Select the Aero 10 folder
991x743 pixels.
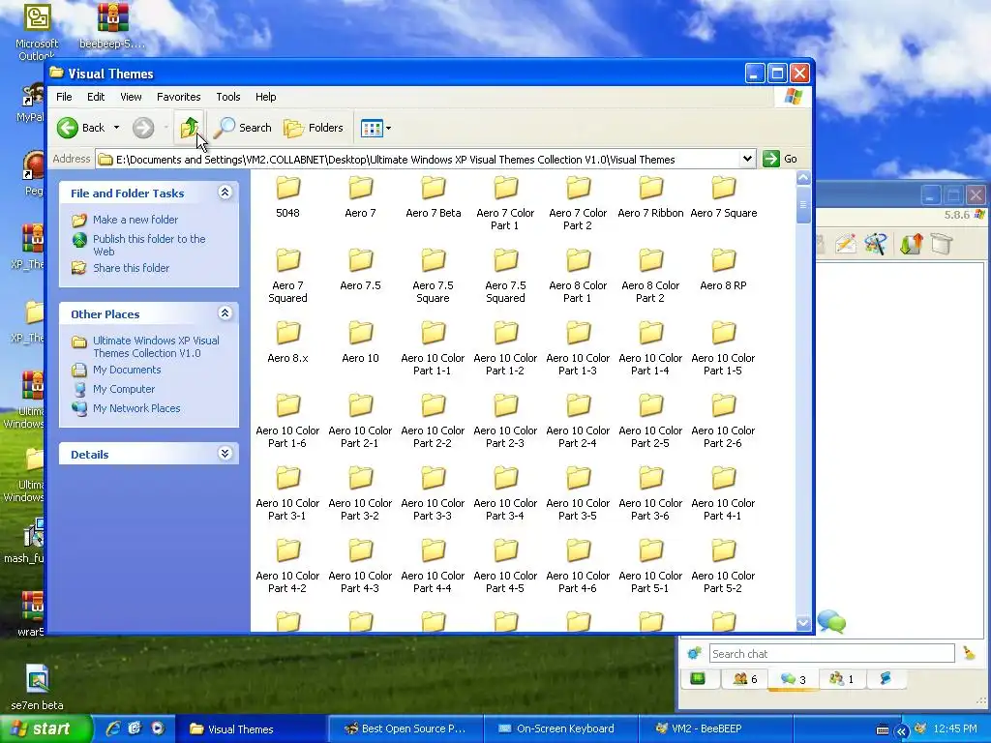click(360, 342)
